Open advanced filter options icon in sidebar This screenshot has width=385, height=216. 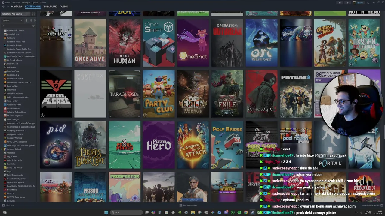click(33, 26)
